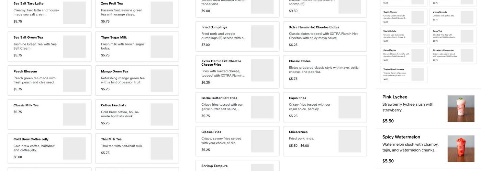Open the Spicy Watermelon drink photo
Viewport: 481px width, 171px height.
coord(461,149)
